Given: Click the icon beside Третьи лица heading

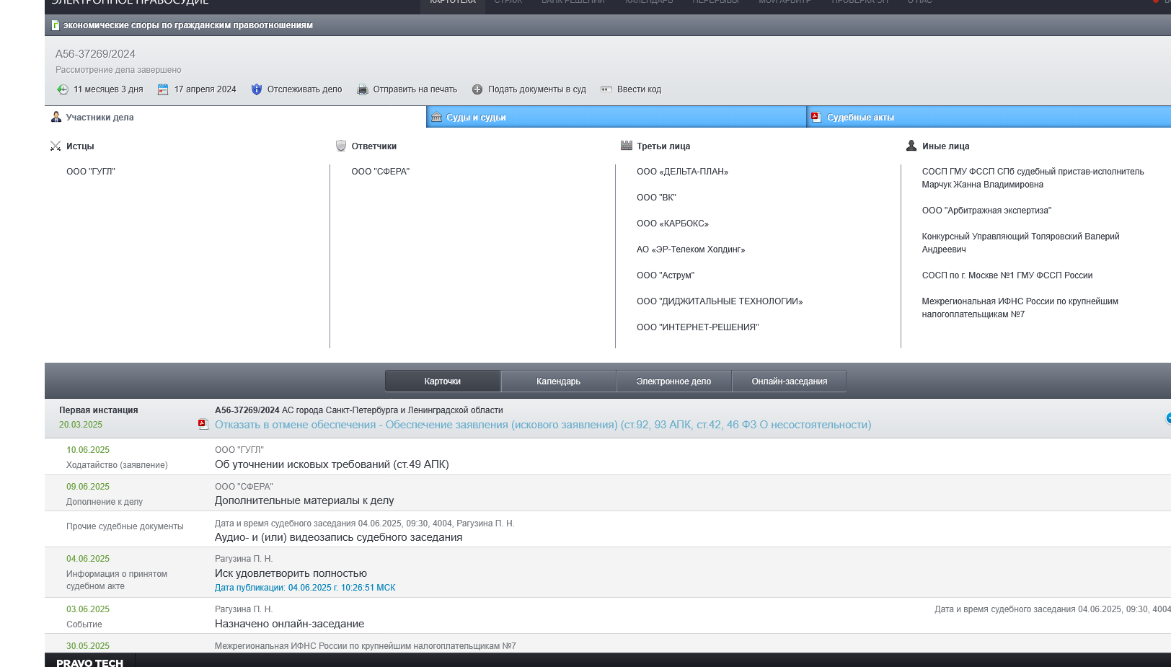Looking at the screenshot, I should coord(626,146).
